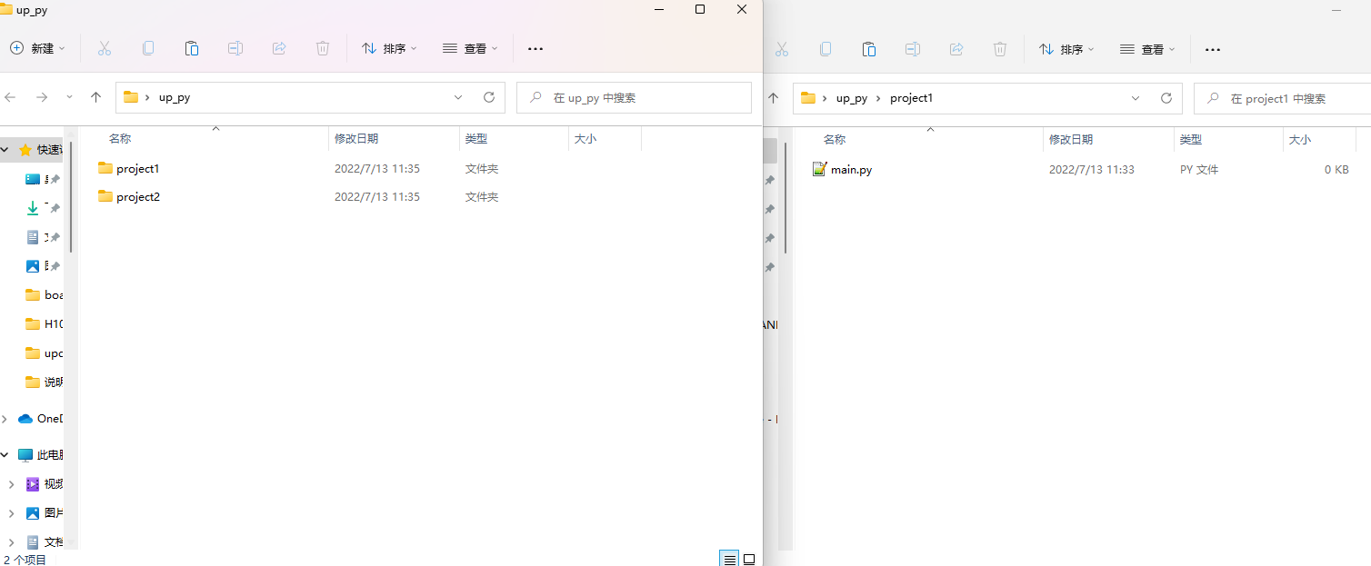The image size is (1371, 566).
Task: Expand the 文档 (Documents) node under This PC
Action: [12, 542]
